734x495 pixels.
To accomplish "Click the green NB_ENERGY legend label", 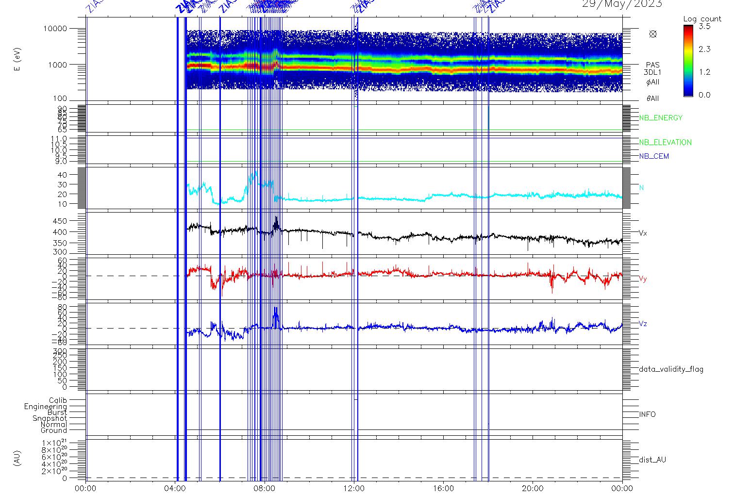I will tap(661, 118).
